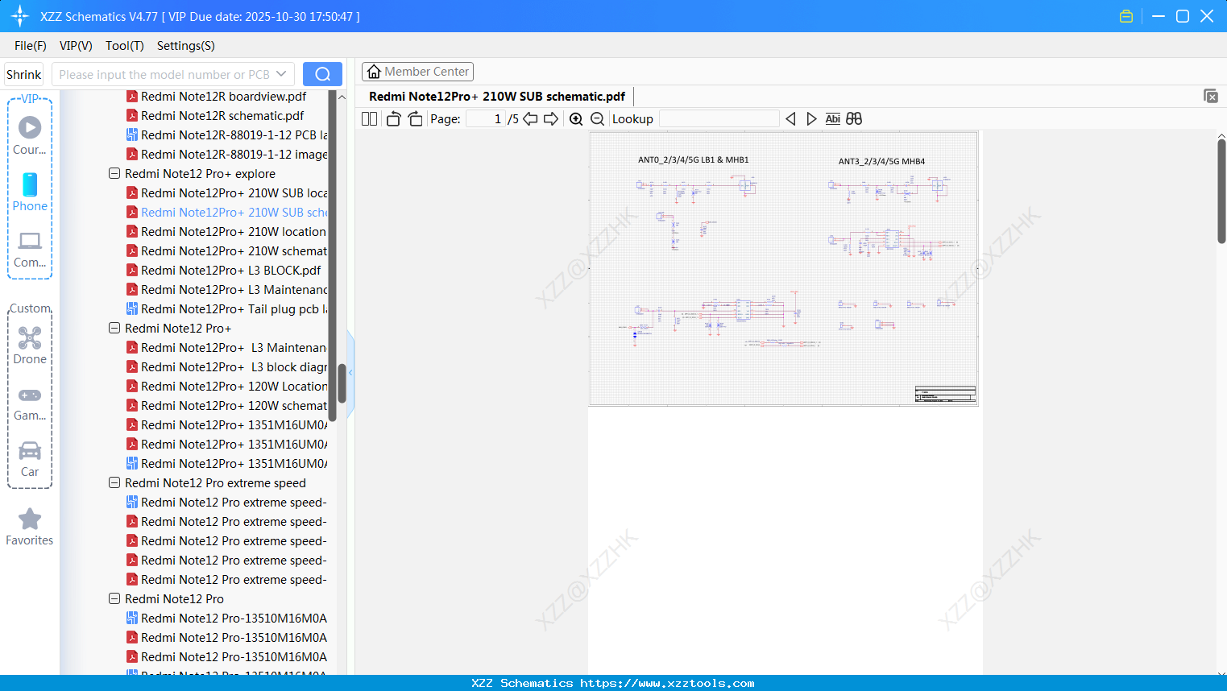1227x691 pixels.
Task: Open Redmi Note12Pro+ 120W schematic file
Action: point(227,406)
